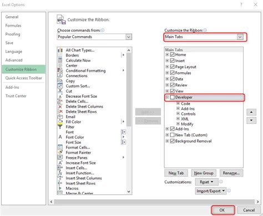Click the Delete Sheet Rows icon

tap(60, 112)
